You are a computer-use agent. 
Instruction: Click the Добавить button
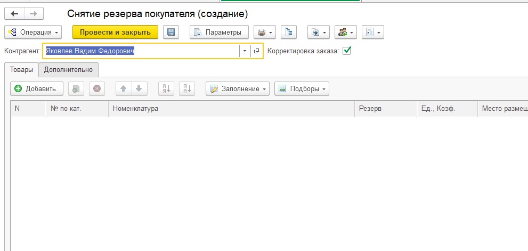[x=37, y=88]
